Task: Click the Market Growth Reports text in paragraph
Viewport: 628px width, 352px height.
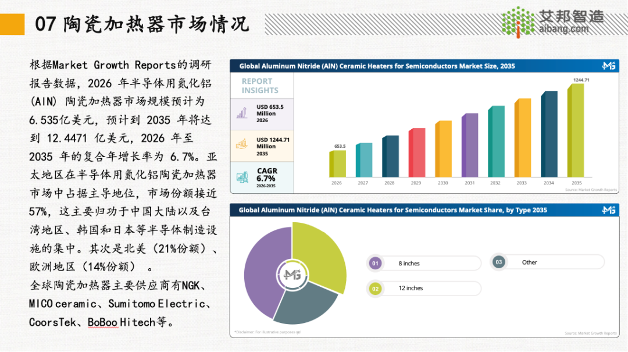Action: (x=115, y=65)
